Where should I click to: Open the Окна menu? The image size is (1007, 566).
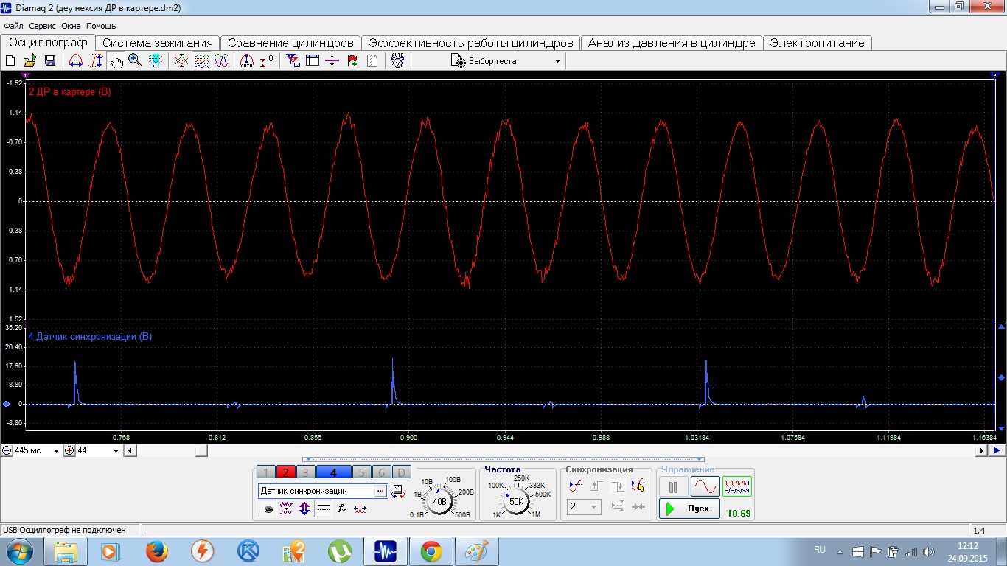[71, 26]
